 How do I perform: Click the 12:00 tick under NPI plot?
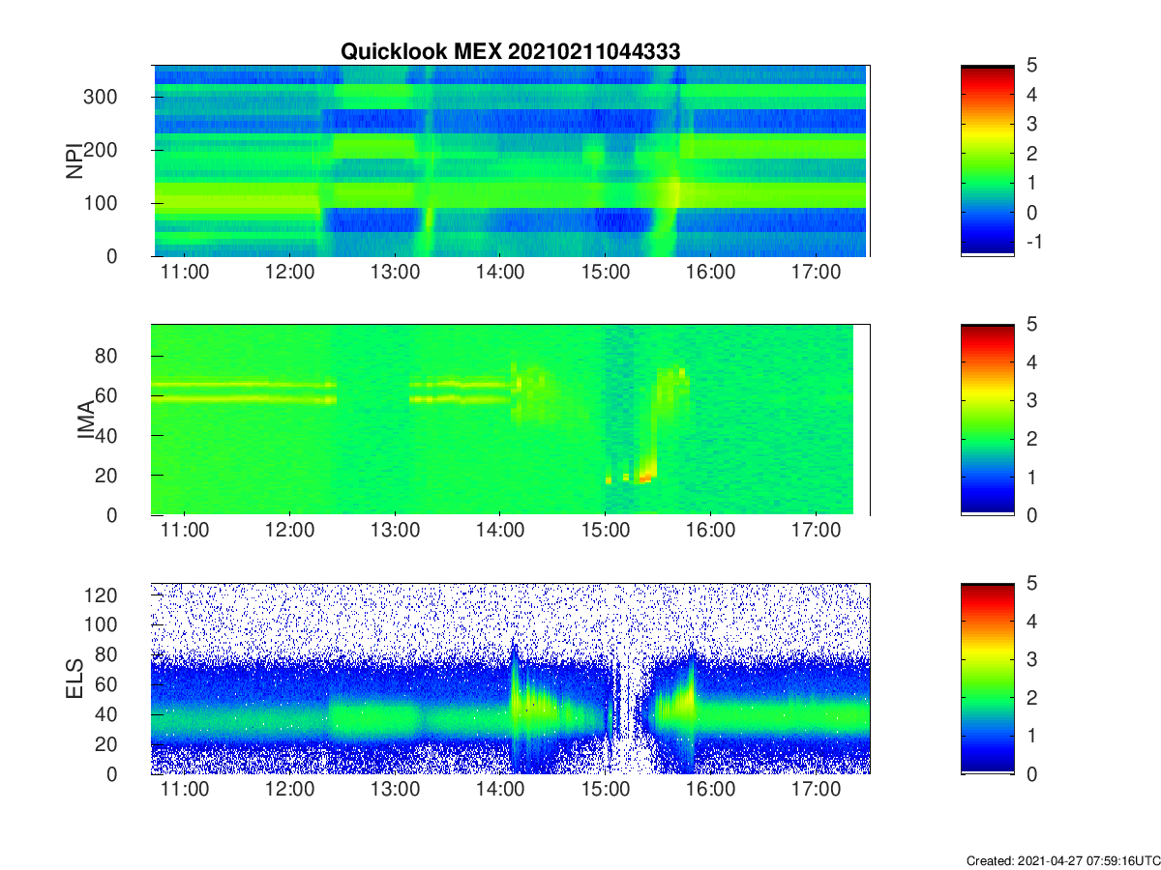click(x=289, y=272)
